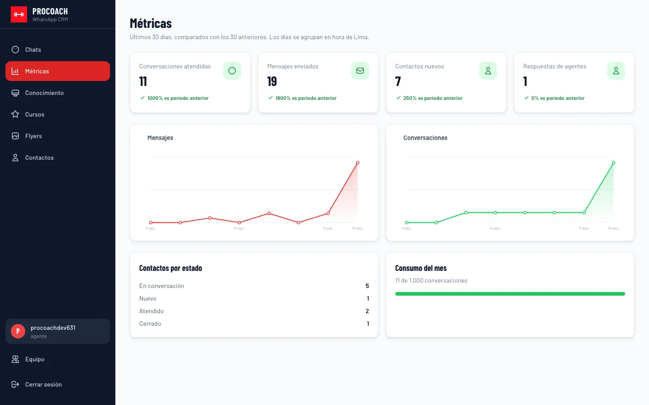Click the "0% vs periodo anterior" text
The width and height of the screenshot is (649, 405).
[x=558, y=98]
